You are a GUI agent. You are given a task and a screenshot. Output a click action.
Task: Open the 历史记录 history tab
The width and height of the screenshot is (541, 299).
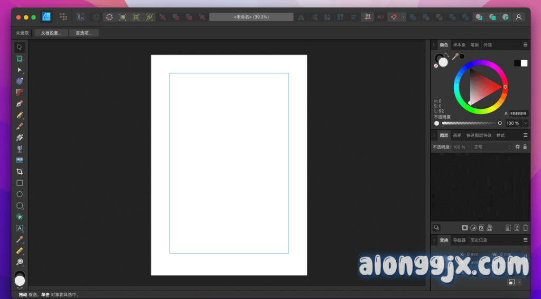pyautogui.click(x=479, y=240)
